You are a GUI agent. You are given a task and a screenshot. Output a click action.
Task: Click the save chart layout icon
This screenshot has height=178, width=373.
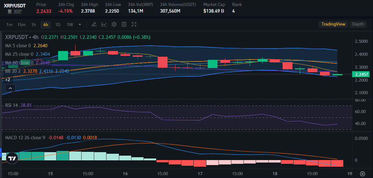(124, 24)
